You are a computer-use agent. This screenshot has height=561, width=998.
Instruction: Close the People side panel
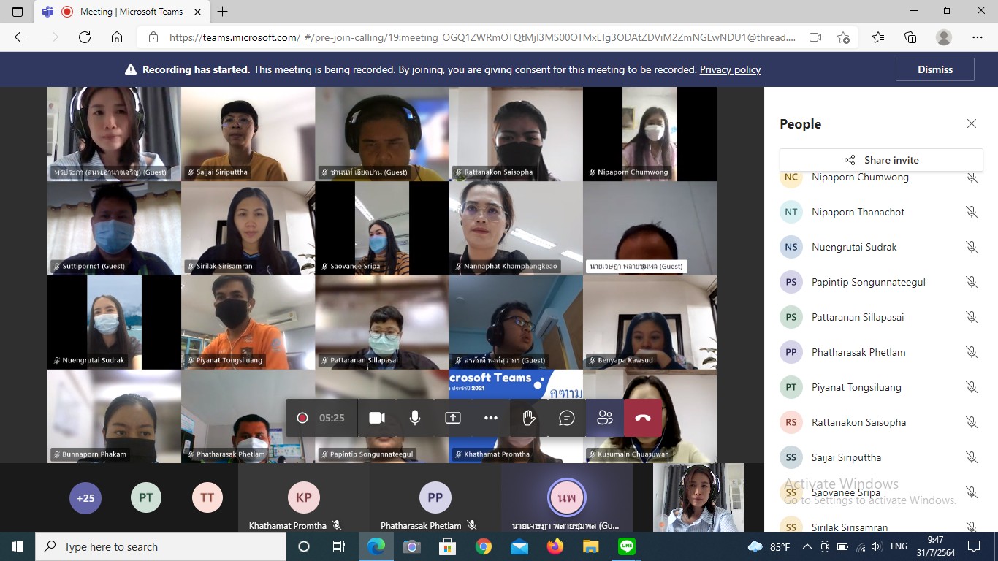click(972, 124)
